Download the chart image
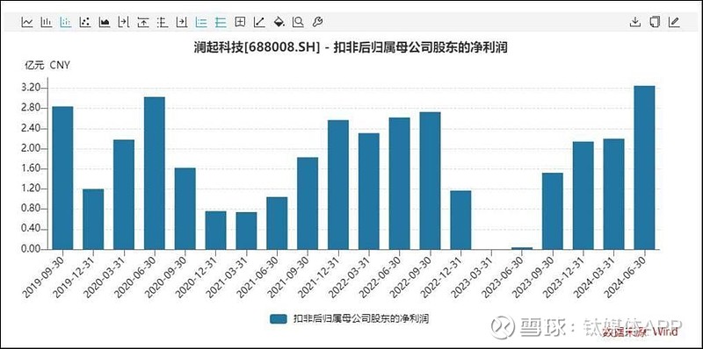This screenshot has height=349, width=703. (634, 22)
